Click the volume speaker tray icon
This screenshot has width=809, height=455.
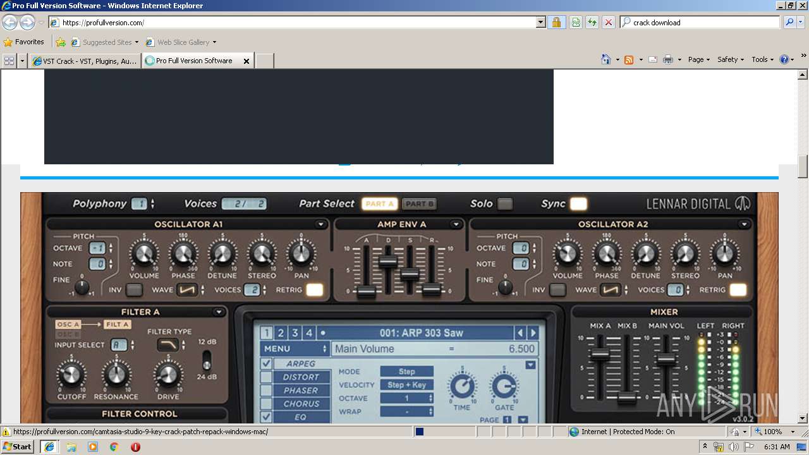click(x=733, y=447)
